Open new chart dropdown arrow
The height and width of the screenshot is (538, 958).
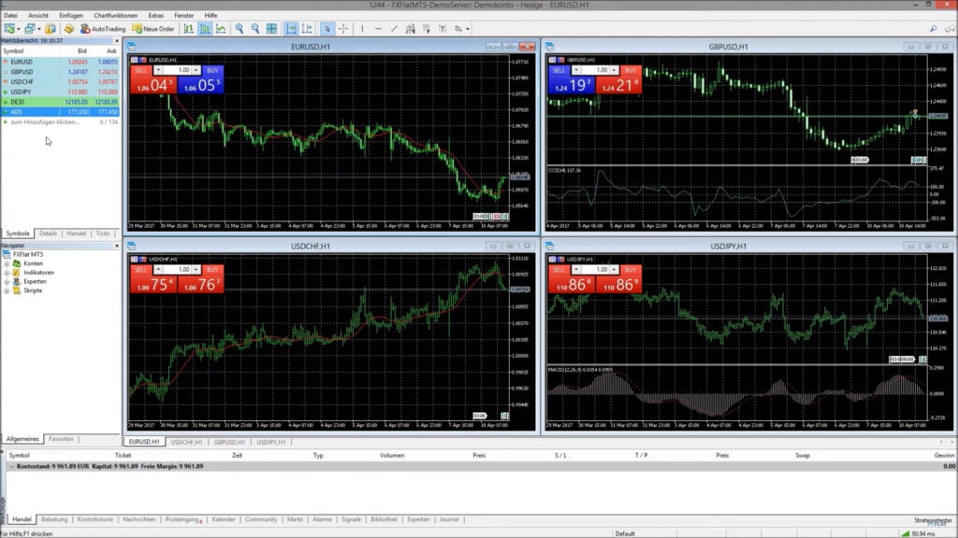point(19,29)
